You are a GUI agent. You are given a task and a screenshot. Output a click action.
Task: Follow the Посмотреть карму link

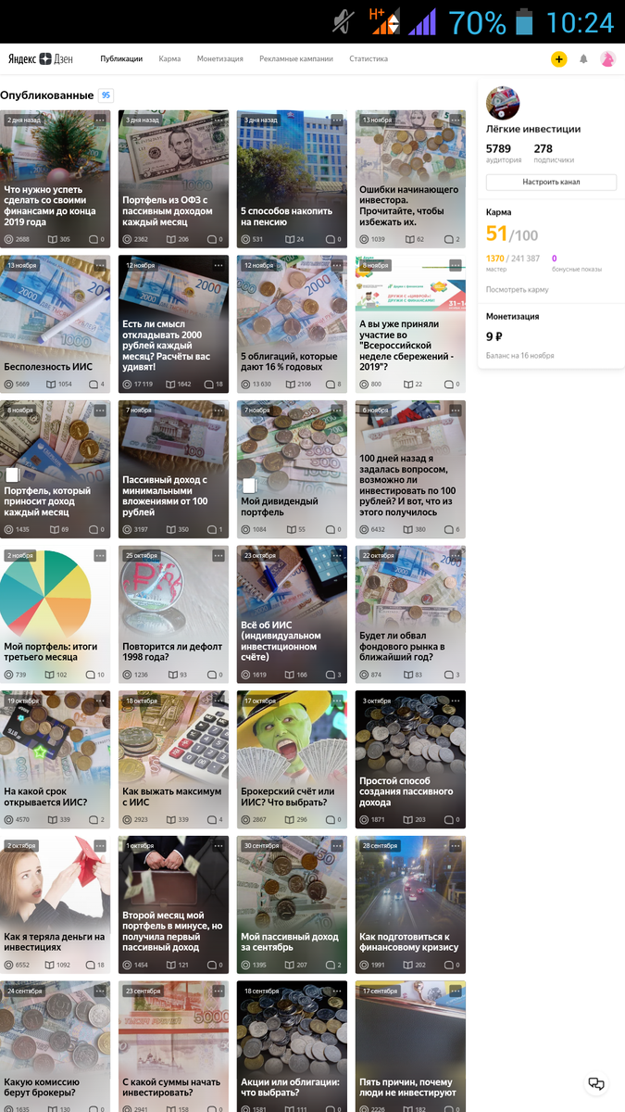tap(518, 290)
